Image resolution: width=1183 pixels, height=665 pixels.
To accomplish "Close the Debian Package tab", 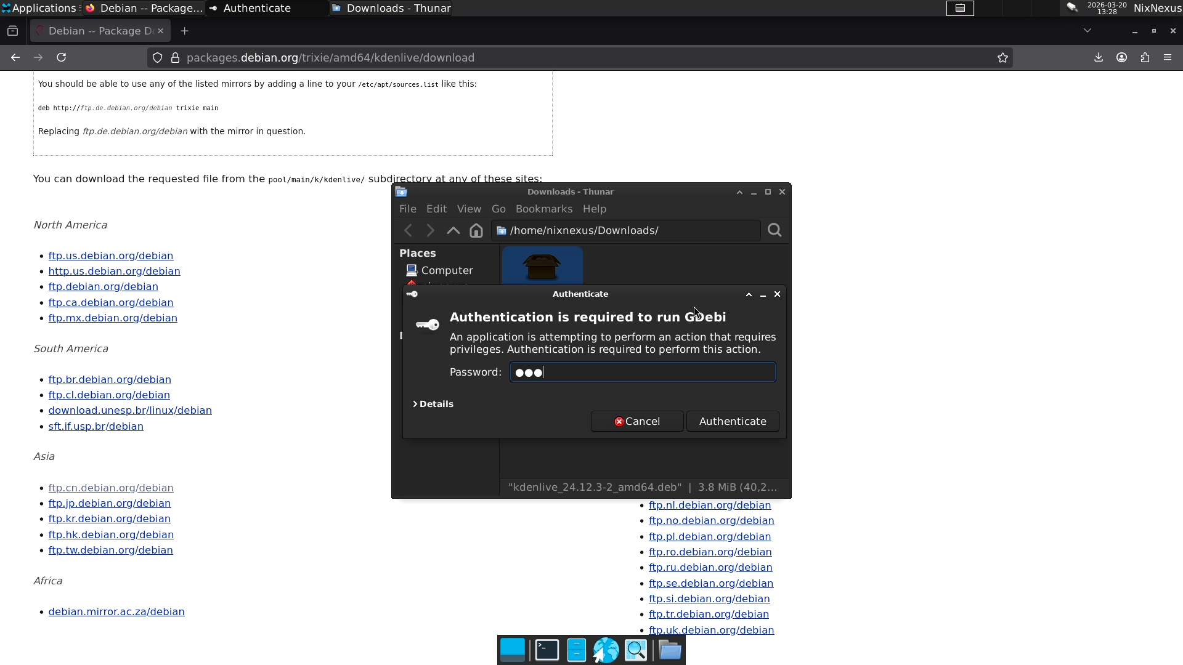I will 160,31.
